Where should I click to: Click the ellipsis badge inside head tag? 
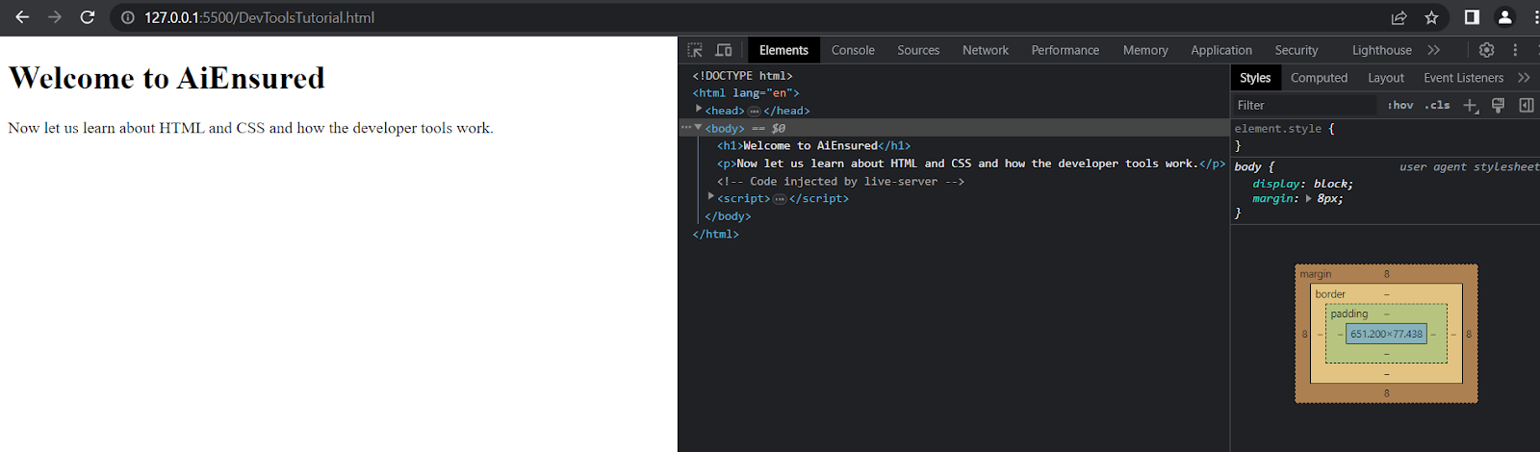tap(754, 112)
